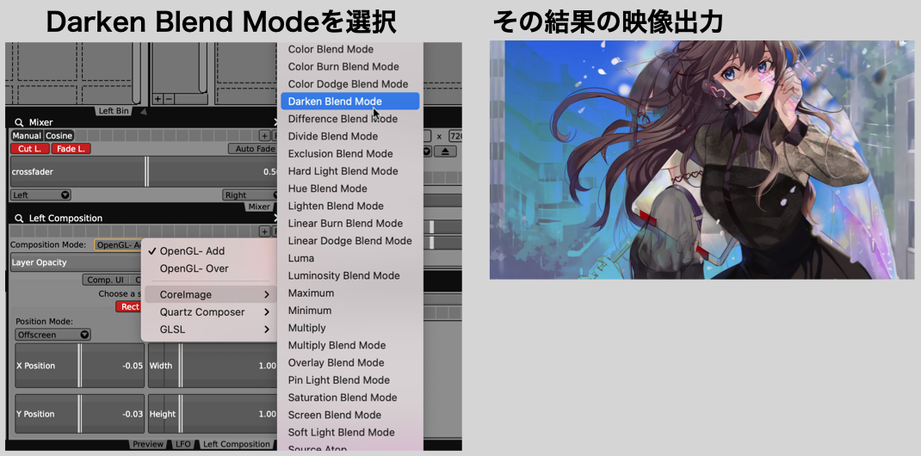Click the Mixer panel search magnifier icon

click(x=20, y=123)
